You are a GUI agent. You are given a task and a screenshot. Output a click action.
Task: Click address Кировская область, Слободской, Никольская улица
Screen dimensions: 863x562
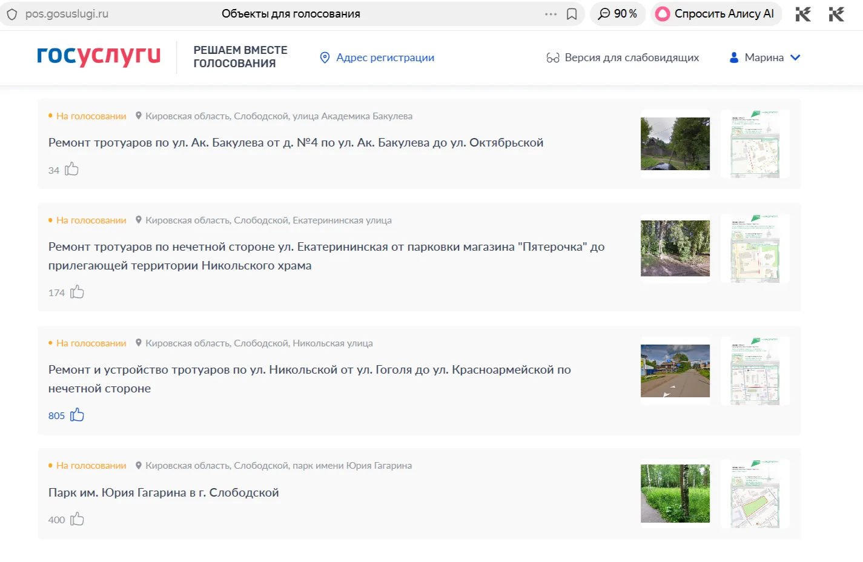coord(259,343)
